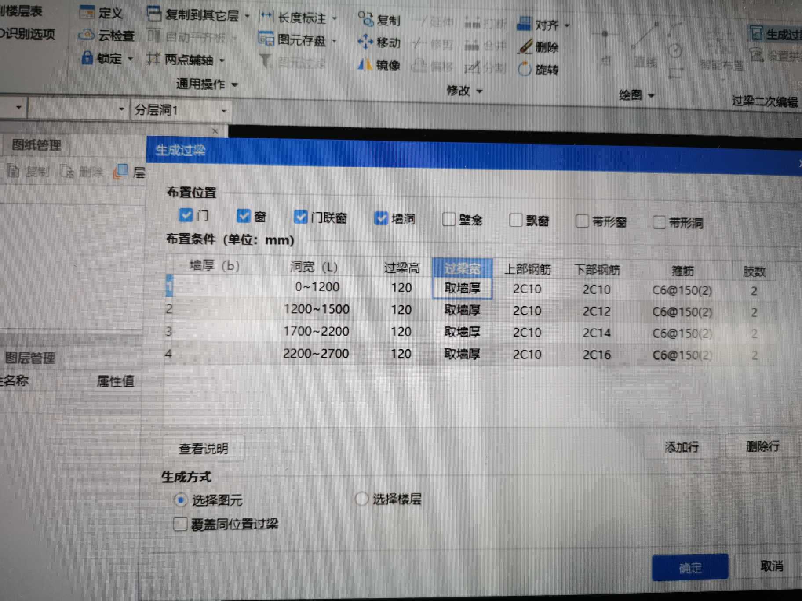Check the 带形窗 strip window checkbox

[x=583, y=221]
